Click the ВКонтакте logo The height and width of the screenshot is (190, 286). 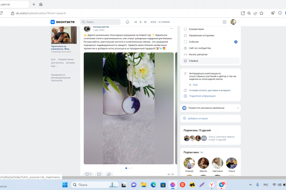pos(63,22)
